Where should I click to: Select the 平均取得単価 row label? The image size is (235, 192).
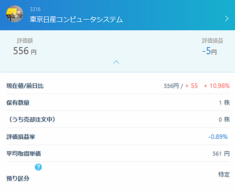24,153
